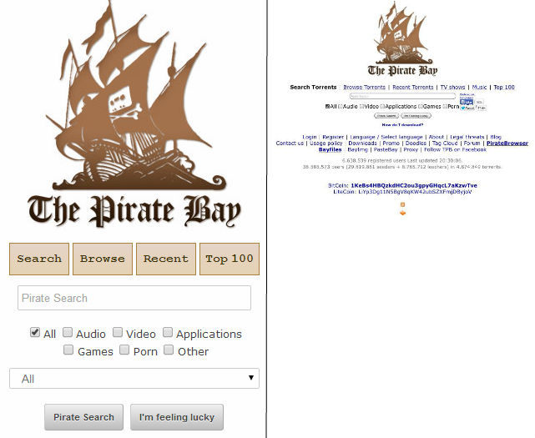Check the large Games checkbox
The width and height of the screenshot is (535, 438).
click(x=68, y=350)
